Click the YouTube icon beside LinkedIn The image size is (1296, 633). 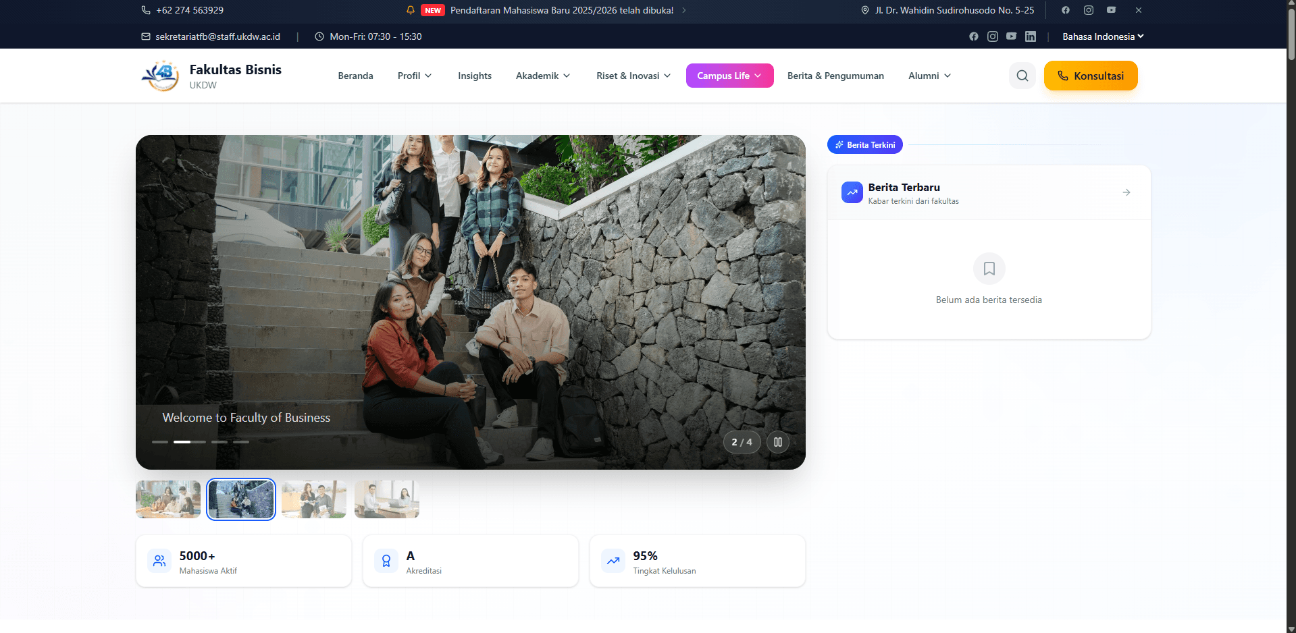pyautogui.click(x=1011, y=36)
